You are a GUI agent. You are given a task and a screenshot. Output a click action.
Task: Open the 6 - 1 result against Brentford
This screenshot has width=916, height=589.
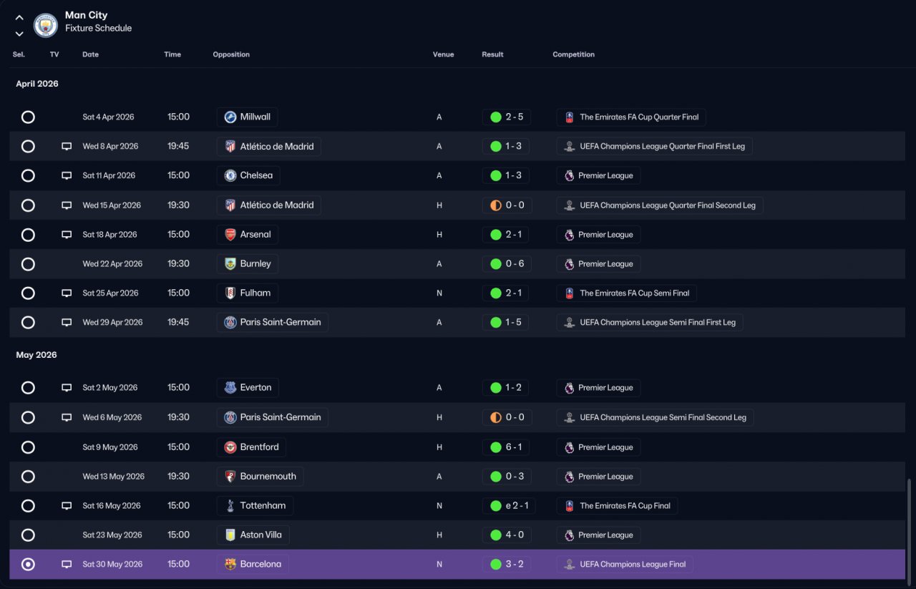tap(507, 447)
